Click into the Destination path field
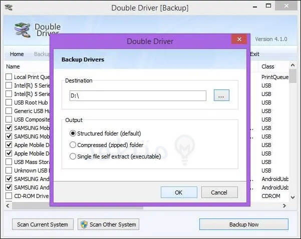This screenshot has height=239, width=301. [x=138, y=95]
